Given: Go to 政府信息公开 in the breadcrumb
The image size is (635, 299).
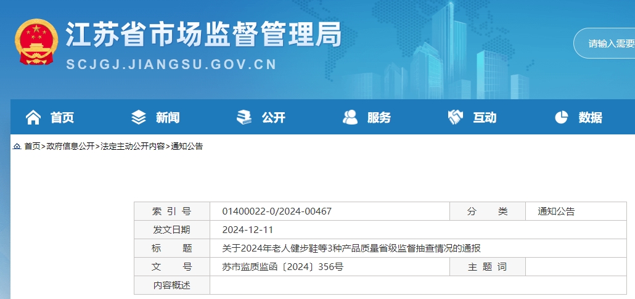Looking at the screenshot, I should 70,146.
